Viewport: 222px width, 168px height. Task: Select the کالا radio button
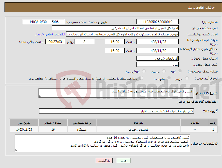click(x=180, y=71)
